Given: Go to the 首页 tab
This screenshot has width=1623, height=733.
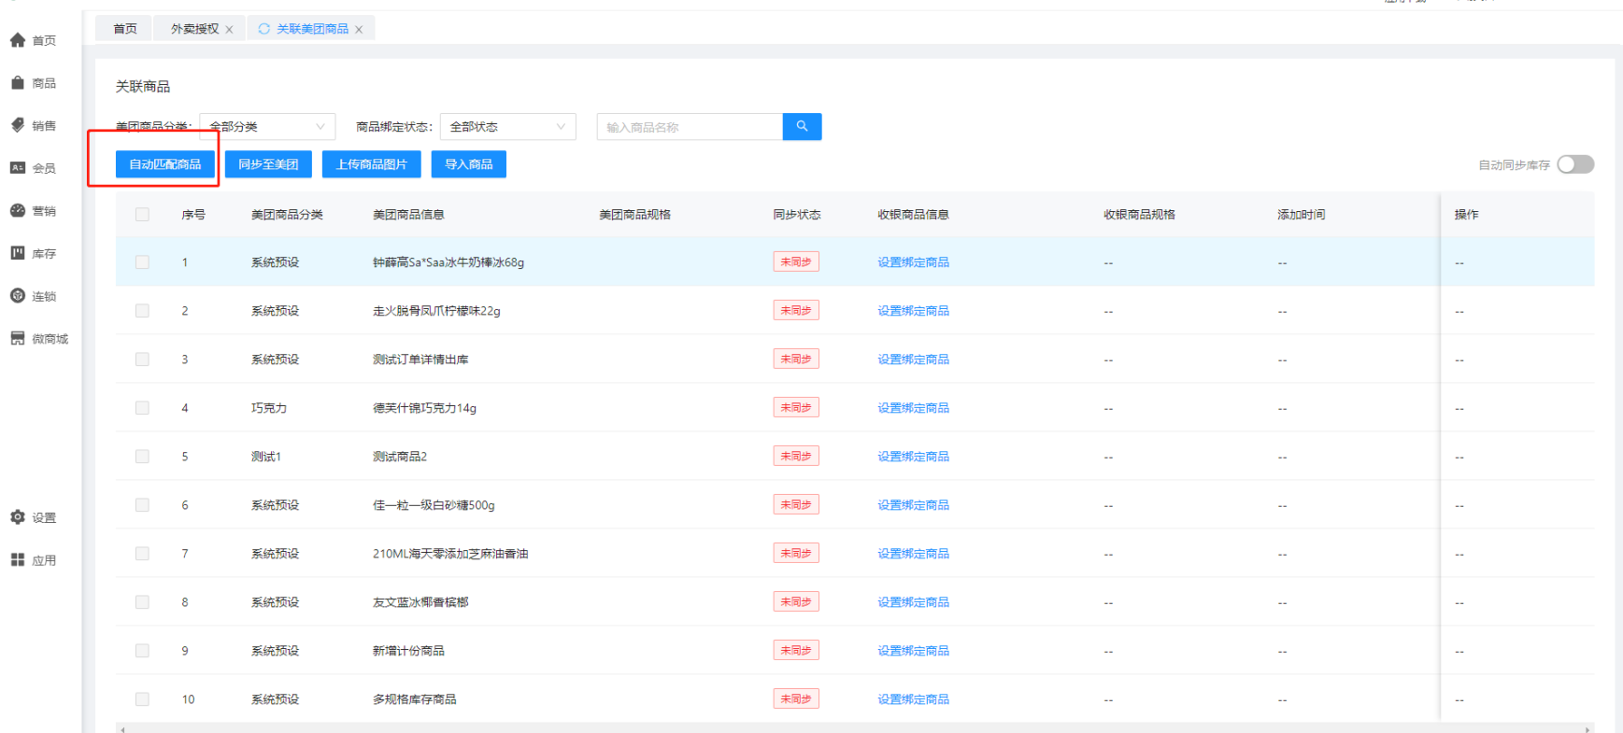Looking at the screenshot, I should point(125,29).
